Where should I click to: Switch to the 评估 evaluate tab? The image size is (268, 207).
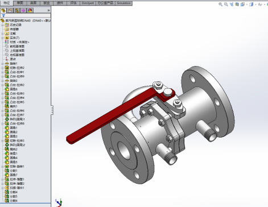73,3
